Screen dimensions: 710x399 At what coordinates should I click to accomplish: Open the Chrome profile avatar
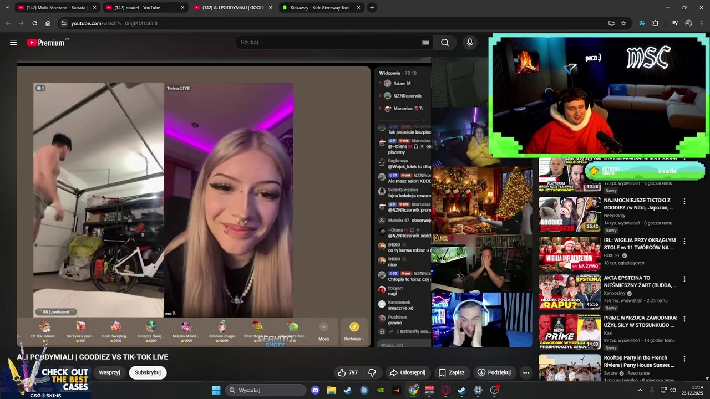click(688, 23)
